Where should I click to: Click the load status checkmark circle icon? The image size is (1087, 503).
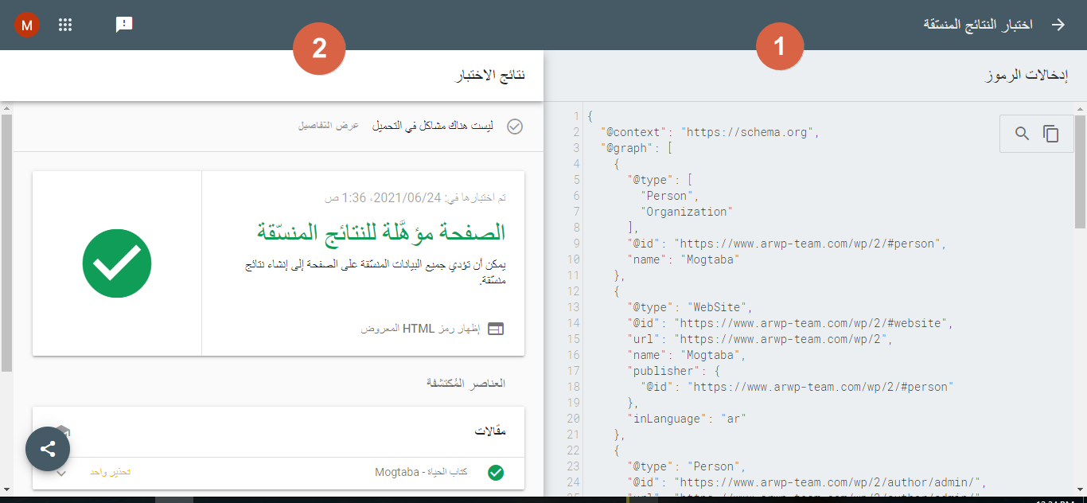pyautogui.click(x=515, y=127)
